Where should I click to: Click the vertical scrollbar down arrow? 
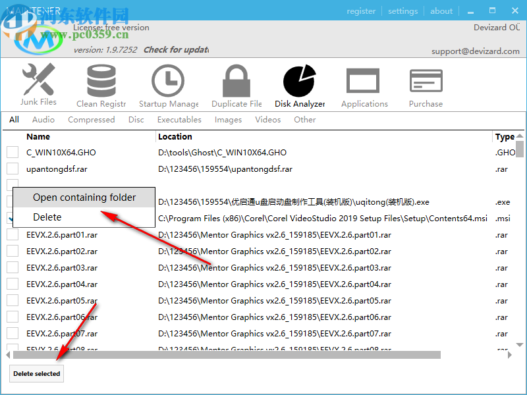point(520,345)
